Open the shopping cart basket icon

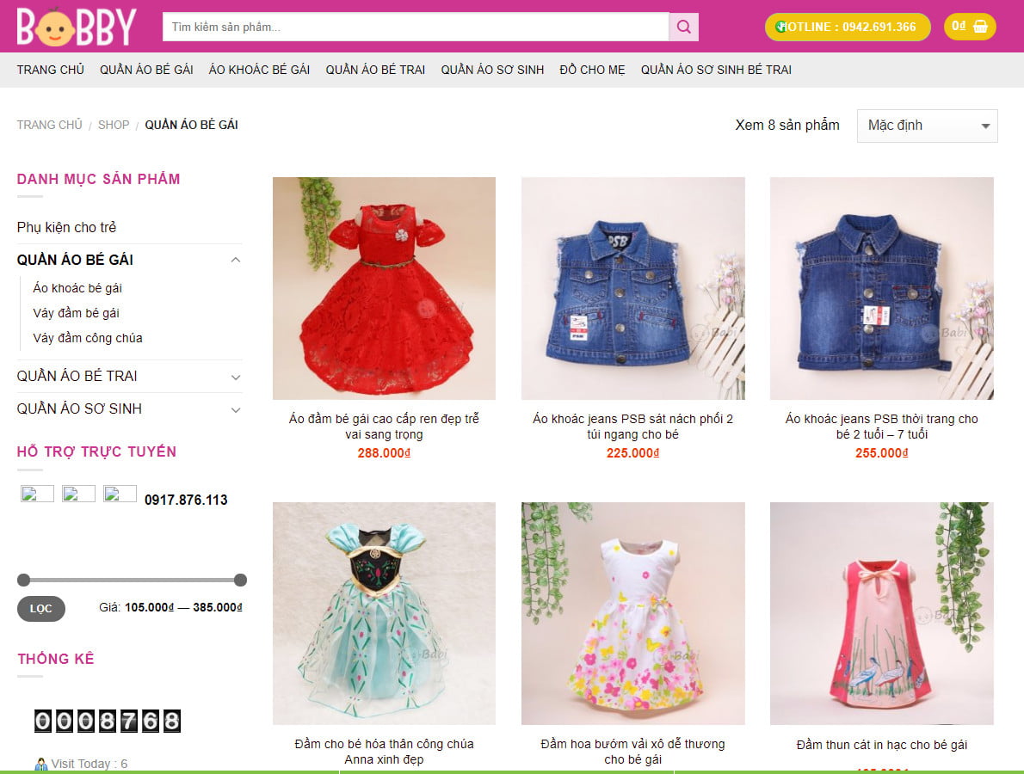tap(980, 27)
